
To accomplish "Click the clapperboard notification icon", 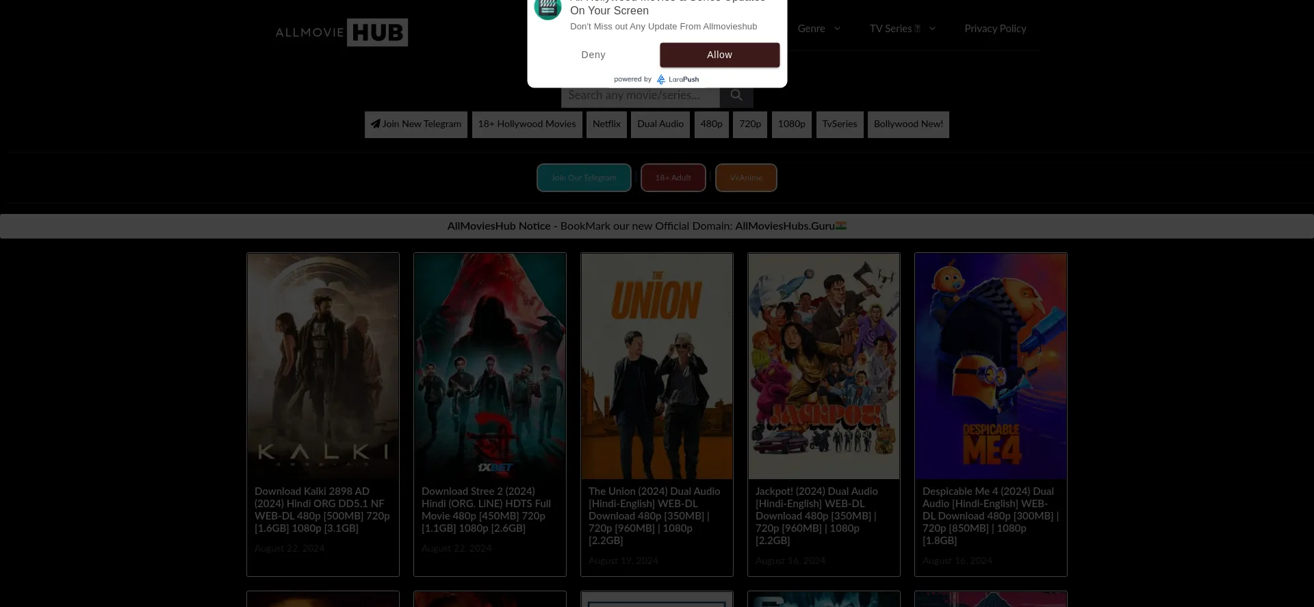I will coord(547,8).
